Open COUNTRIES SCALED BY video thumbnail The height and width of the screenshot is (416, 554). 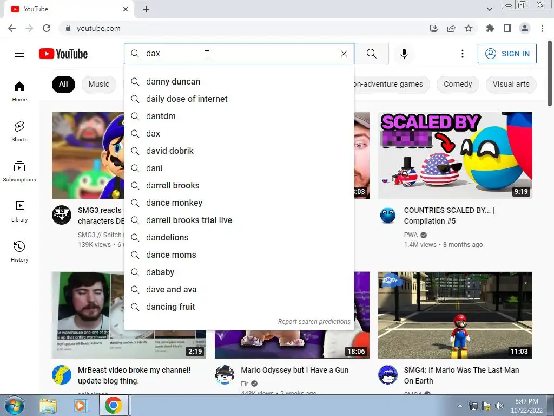point(455,155)
